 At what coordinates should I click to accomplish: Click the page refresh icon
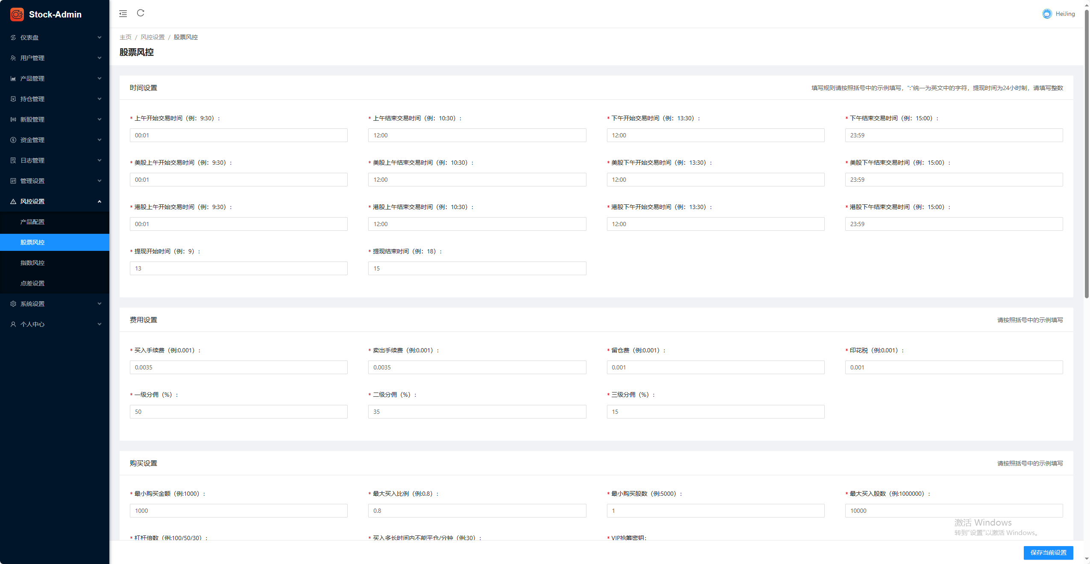click(141, 13)
